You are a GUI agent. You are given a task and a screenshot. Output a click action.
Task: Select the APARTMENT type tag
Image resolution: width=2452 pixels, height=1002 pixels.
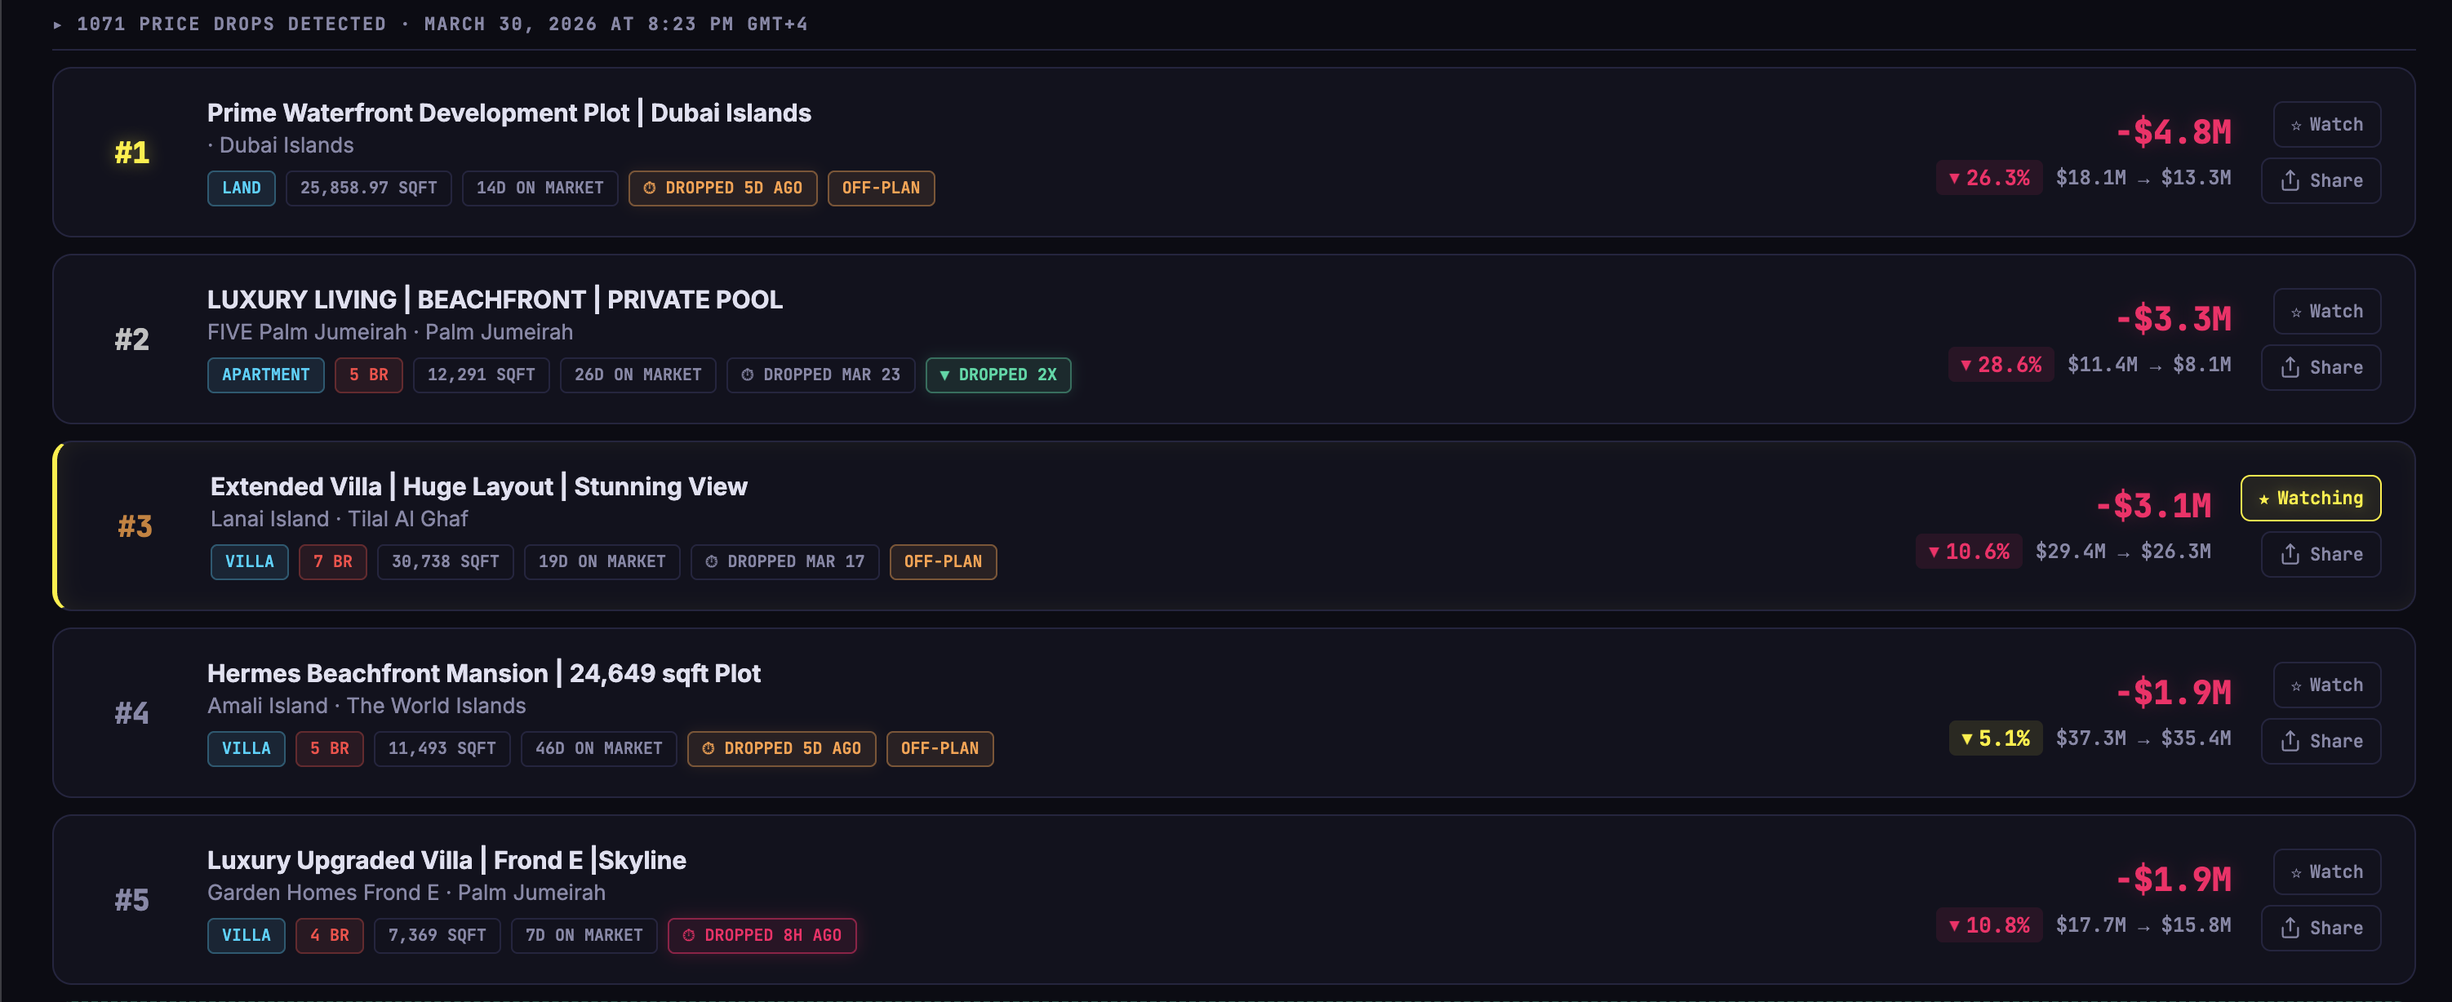tap(265, 375)
